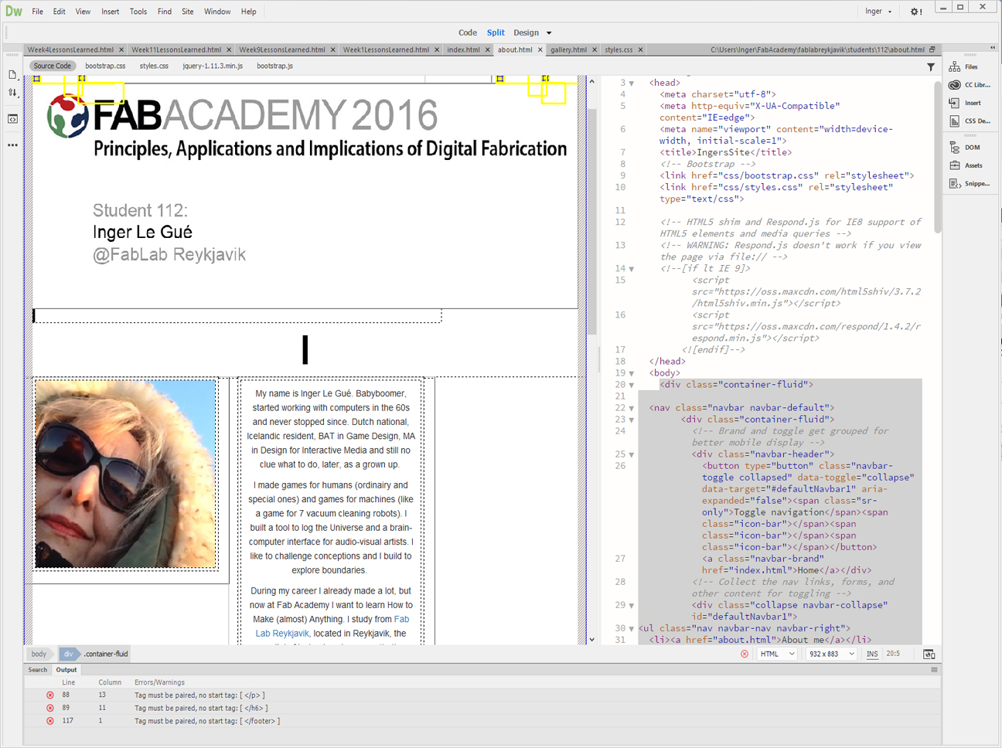This screenshot has height=748, width=1002.
Task: Click the File Management up-down arrows icon
Action: 12,93
